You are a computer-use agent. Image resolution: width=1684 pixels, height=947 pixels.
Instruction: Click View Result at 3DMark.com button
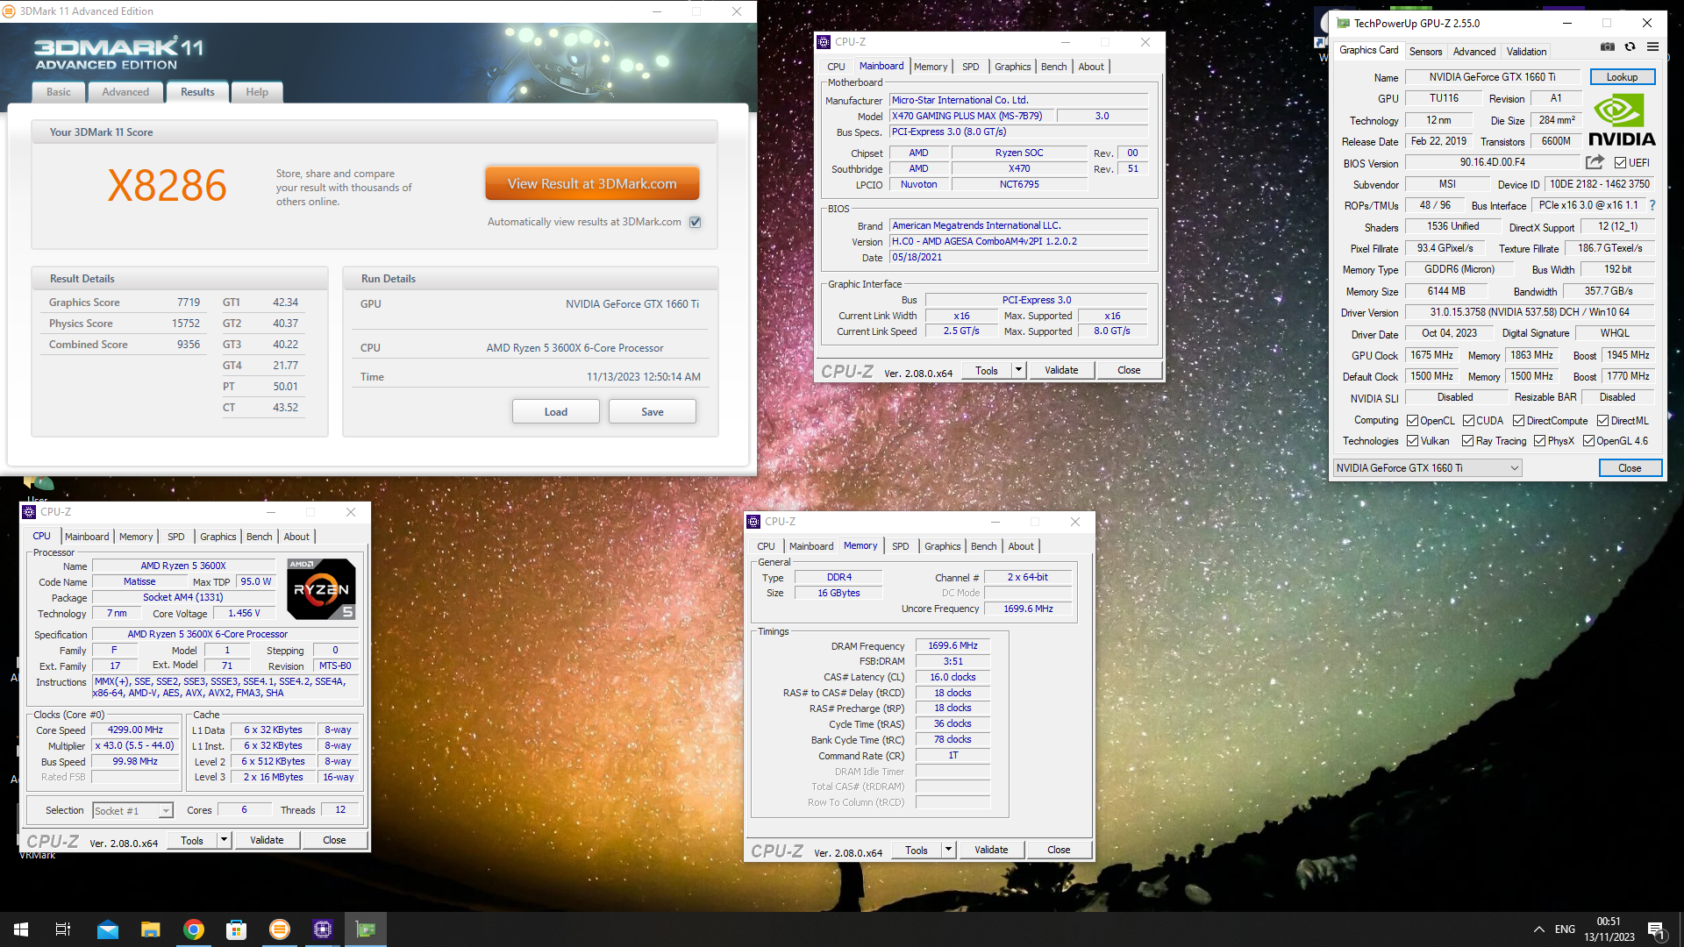pyautogui.click(x=592, y=183)
